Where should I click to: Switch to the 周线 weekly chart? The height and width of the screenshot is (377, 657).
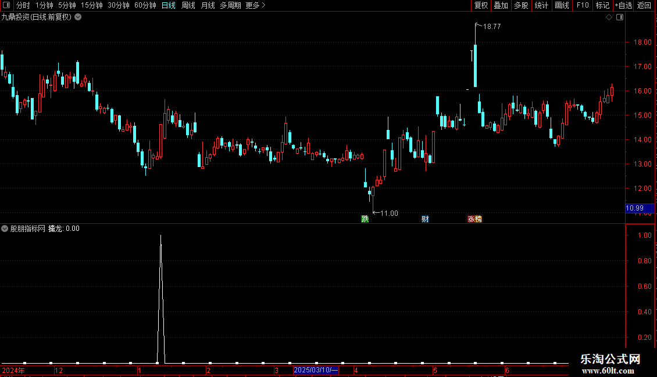(188, 5)
